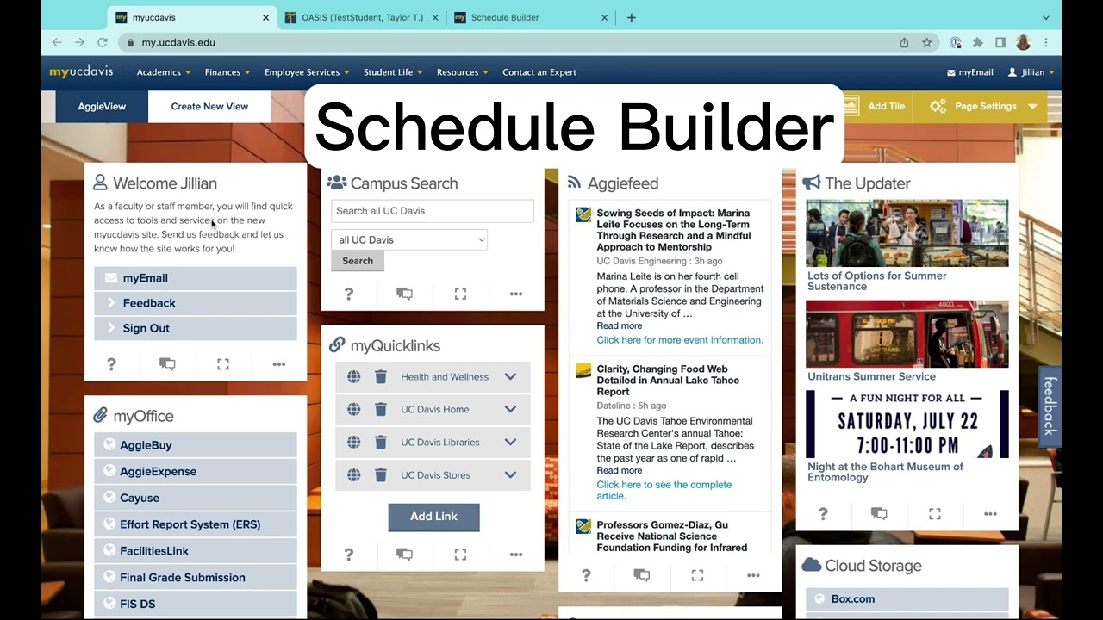The image size is (1103, 620).
Task: Click trash icon for UC Davis Libraries
Action: pos(381,443)
